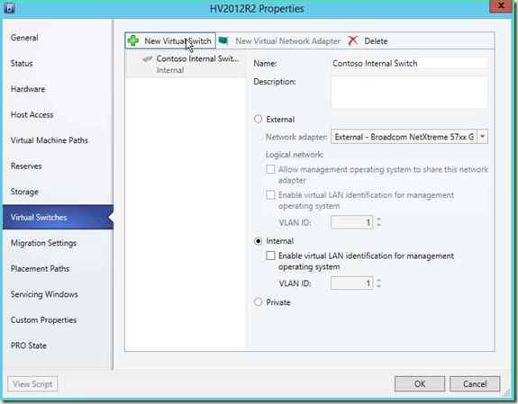This screenshot has width=518, height=404.
Task: Go to the Storage page
Action: [24, 192]
